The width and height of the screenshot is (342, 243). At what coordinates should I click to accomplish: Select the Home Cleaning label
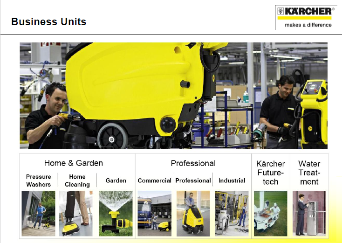click(77, 181)
